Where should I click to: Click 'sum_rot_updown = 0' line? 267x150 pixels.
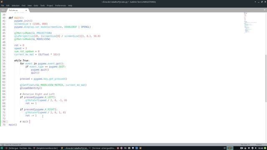pos(27,51)
